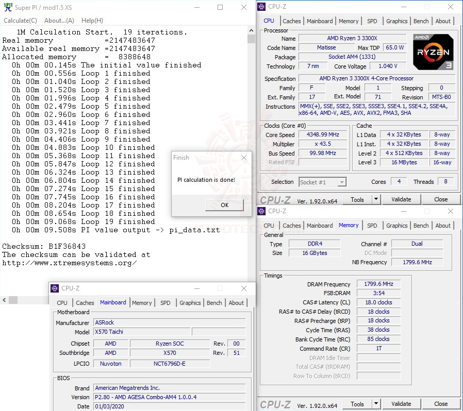Click the Checksum: B1F36843 line
The height and width of the screenshot is (411, 463).
[x=44, y=246]
